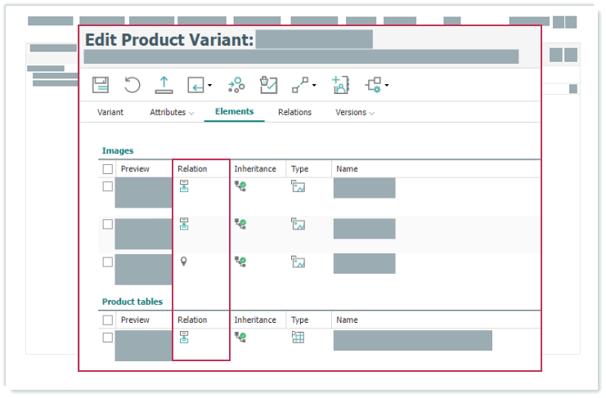Image resolution: width=606 pixels, height=398 pixels.
Task: Toggle the select-all checkbox in Images header
Action: (108, 169)
